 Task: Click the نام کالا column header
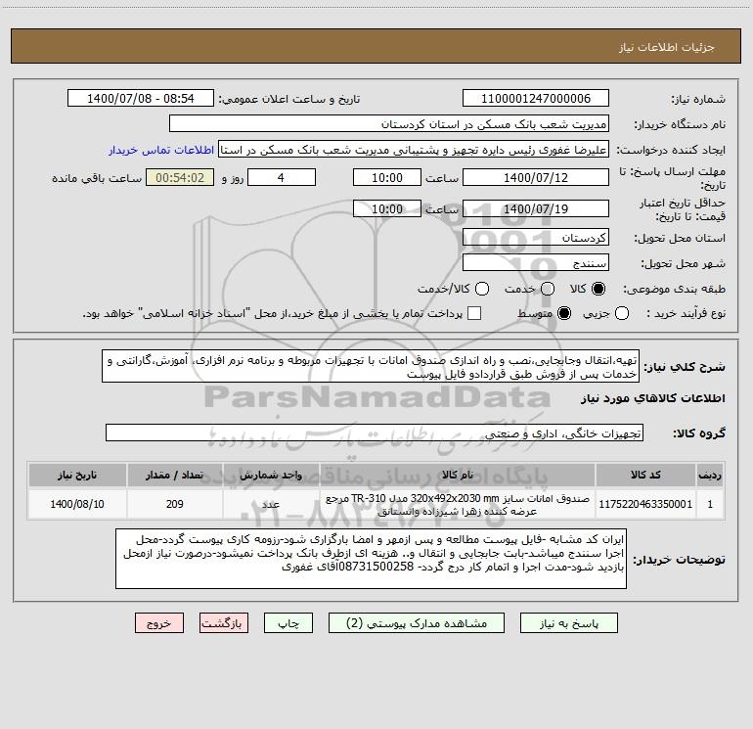coord(458,475)
